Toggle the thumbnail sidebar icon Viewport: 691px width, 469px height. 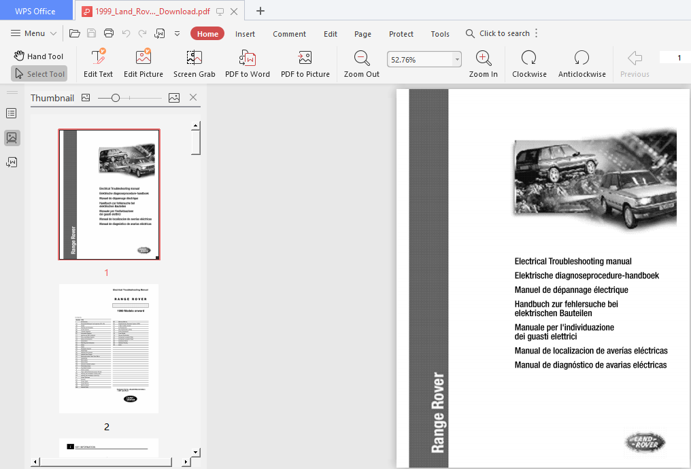pos(12,138)
